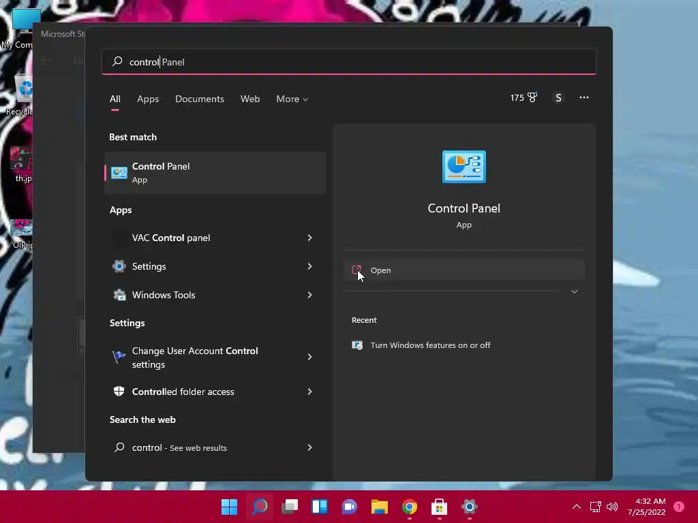The width and height of the screenshot is (698, 523).
Task: Open Widgets from the taskbar
Action: coord(320,507)
